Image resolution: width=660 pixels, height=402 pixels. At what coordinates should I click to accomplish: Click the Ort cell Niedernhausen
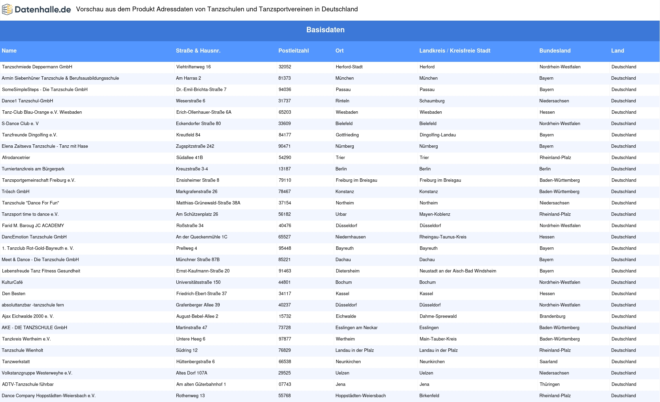pyautogui.click(x=351, y=237)
